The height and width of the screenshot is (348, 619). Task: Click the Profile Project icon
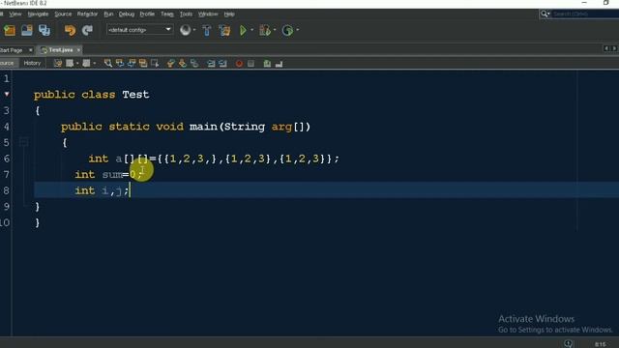click(x=288, y=30)
